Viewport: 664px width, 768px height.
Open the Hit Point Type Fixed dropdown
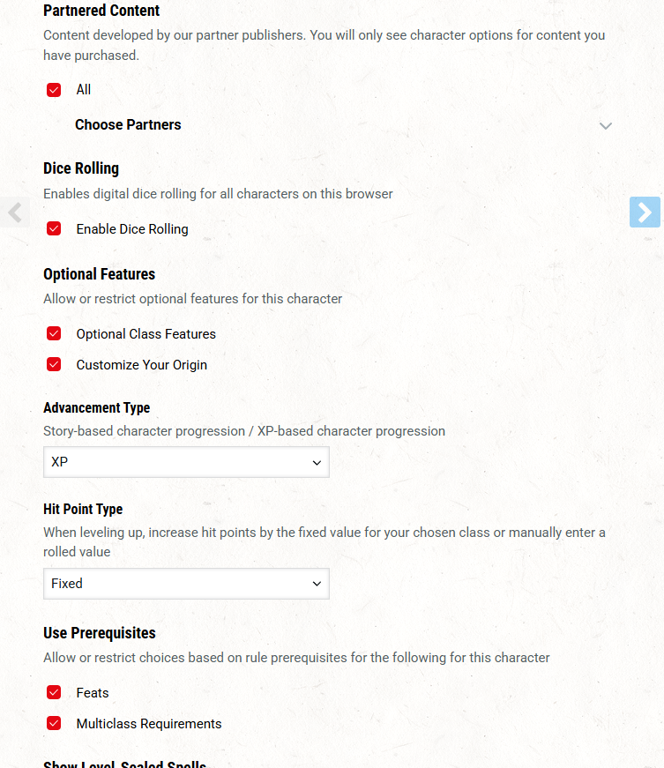[x=186, y=584]
